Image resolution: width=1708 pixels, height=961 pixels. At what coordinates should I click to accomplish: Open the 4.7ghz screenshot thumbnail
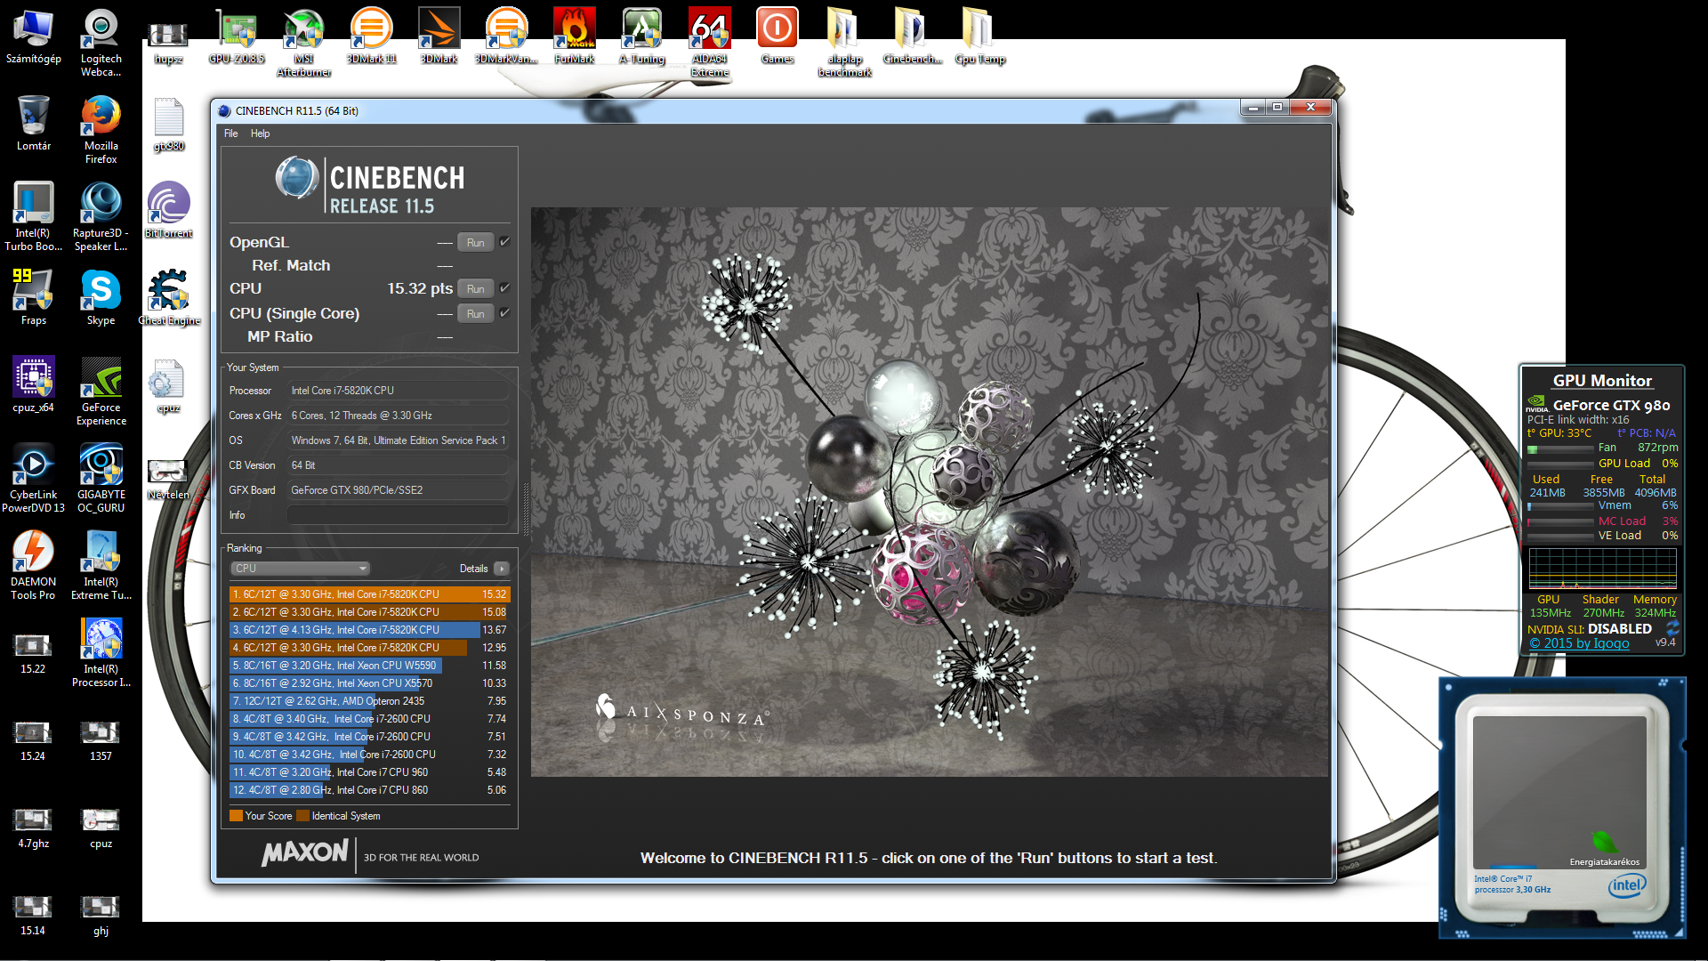34,828
